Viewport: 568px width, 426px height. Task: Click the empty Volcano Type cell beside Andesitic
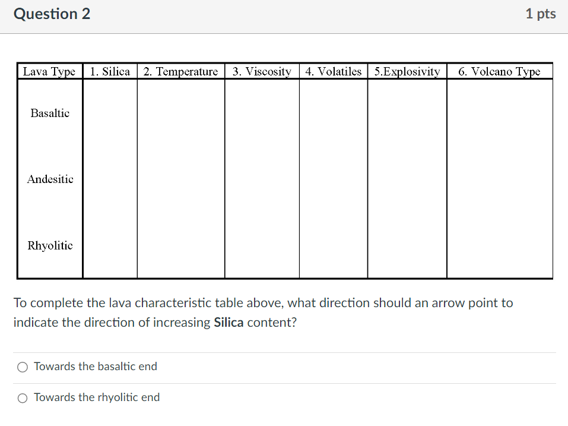click(x=499, y=179)
